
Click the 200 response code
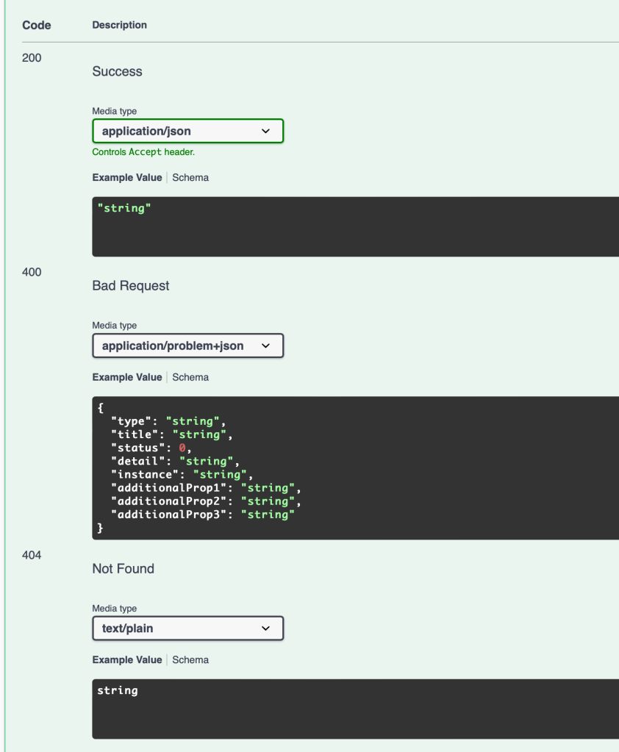click(x=32, y=57)
